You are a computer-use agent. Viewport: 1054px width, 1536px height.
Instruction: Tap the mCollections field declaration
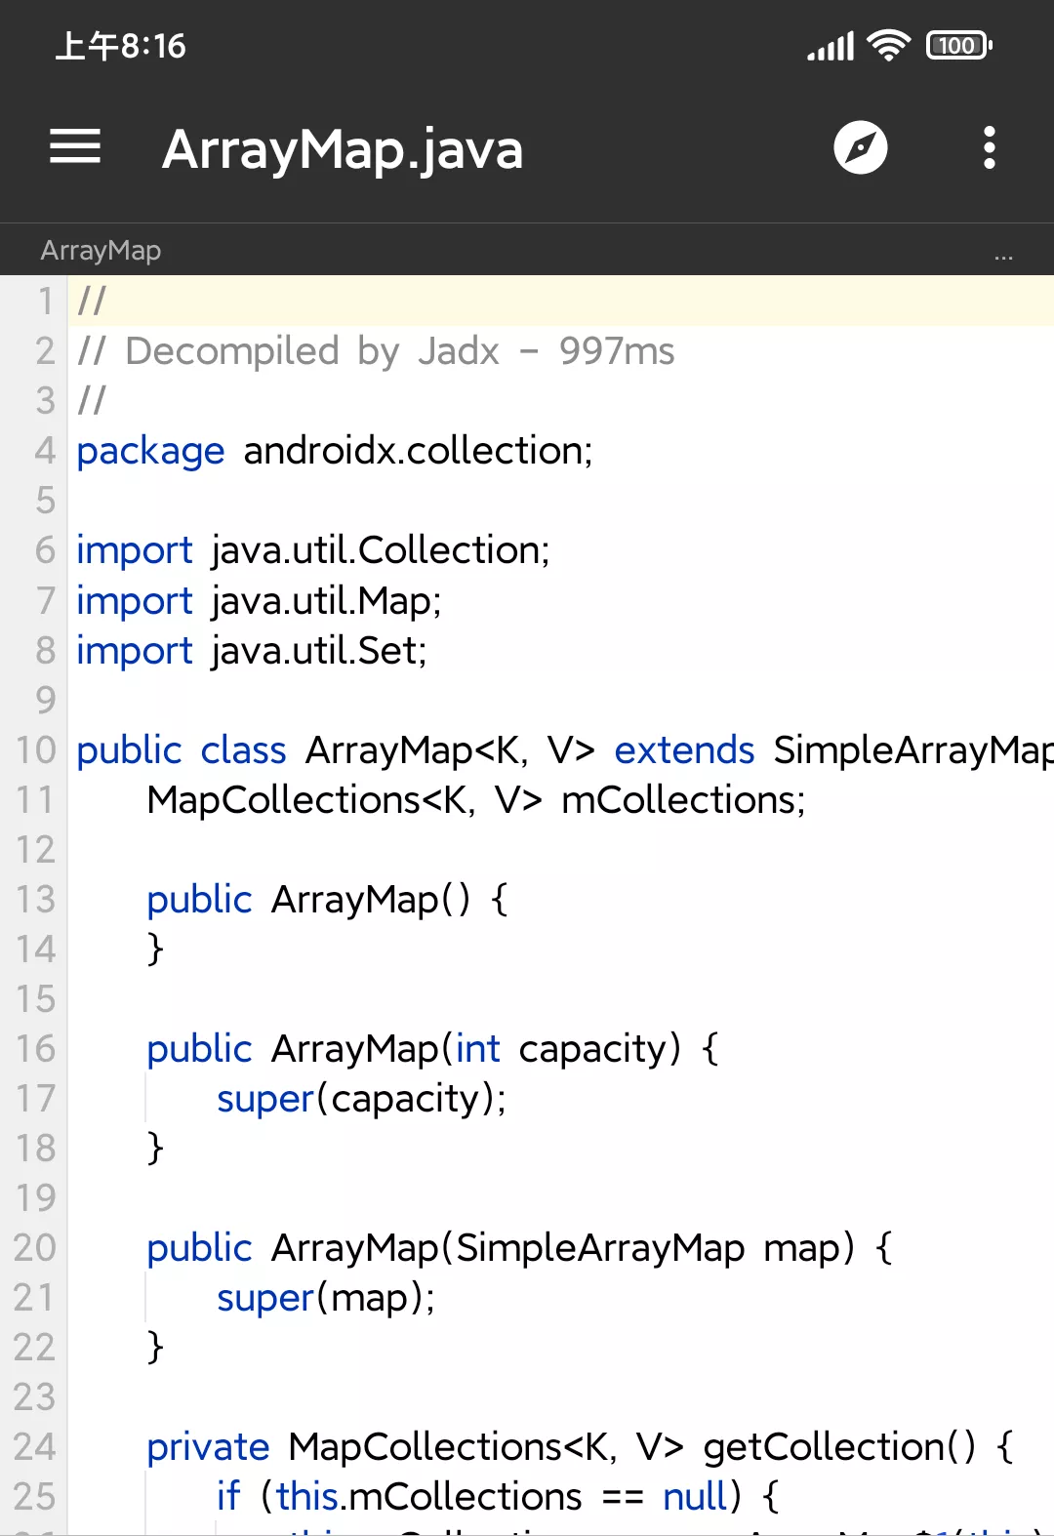(476, 800)
